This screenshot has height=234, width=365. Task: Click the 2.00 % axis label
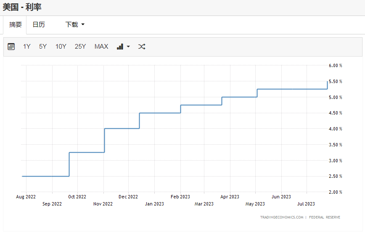336,192
